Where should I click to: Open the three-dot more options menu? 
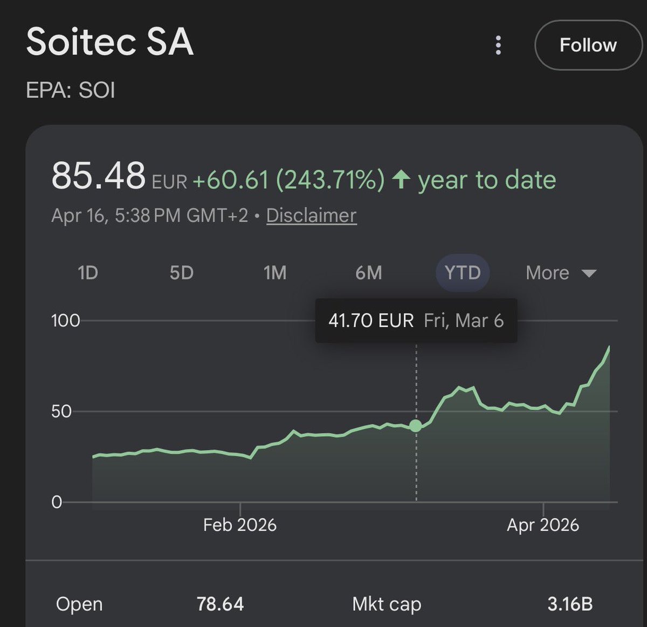[x=498, y=45]
